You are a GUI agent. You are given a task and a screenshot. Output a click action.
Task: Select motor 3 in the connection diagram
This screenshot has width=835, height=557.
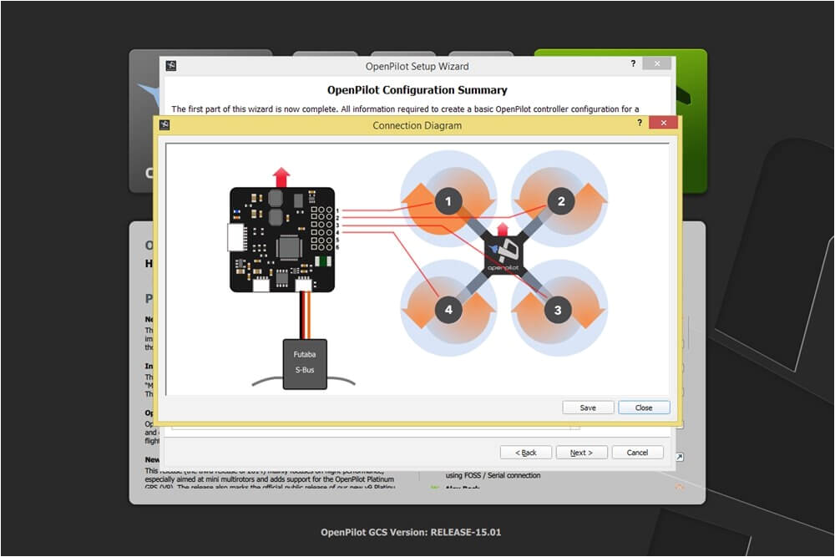click(x=557, y=309)
